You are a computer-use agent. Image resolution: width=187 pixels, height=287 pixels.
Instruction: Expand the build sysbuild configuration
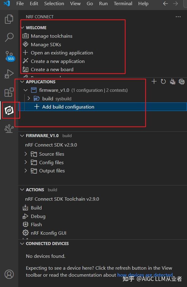coord(29,99)
